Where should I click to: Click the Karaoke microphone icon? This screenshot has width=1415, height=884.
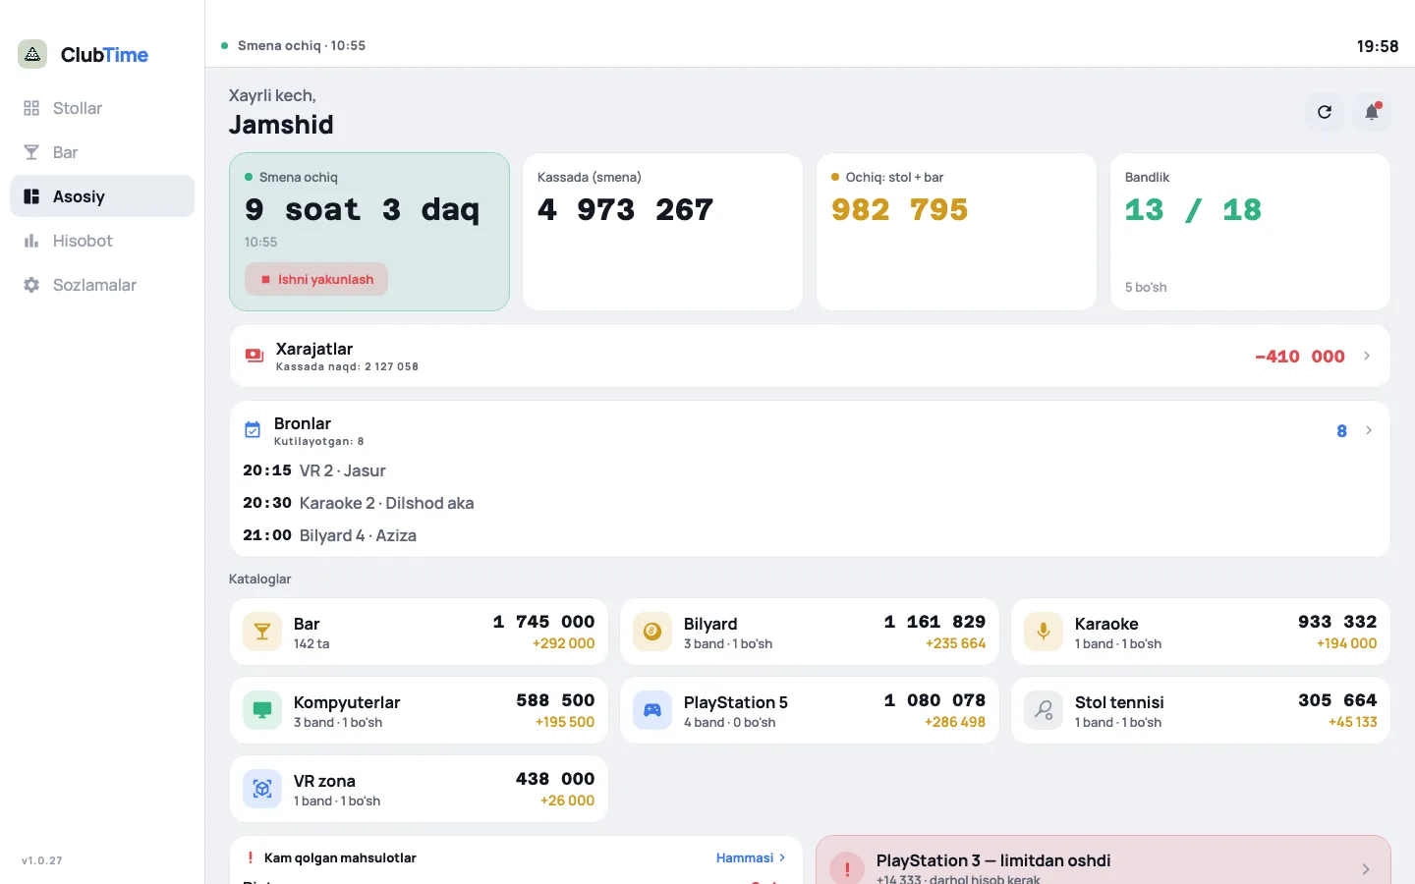tap(1044, 632)
